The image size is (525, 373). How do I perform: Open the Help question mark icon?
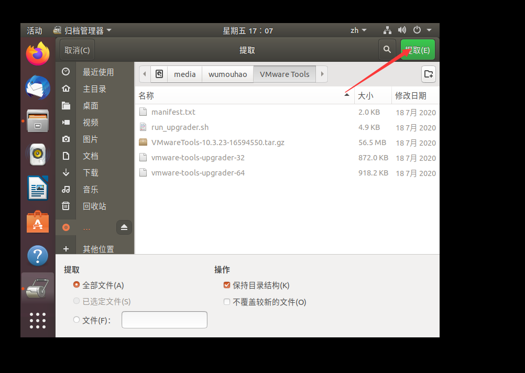point(38,256)
